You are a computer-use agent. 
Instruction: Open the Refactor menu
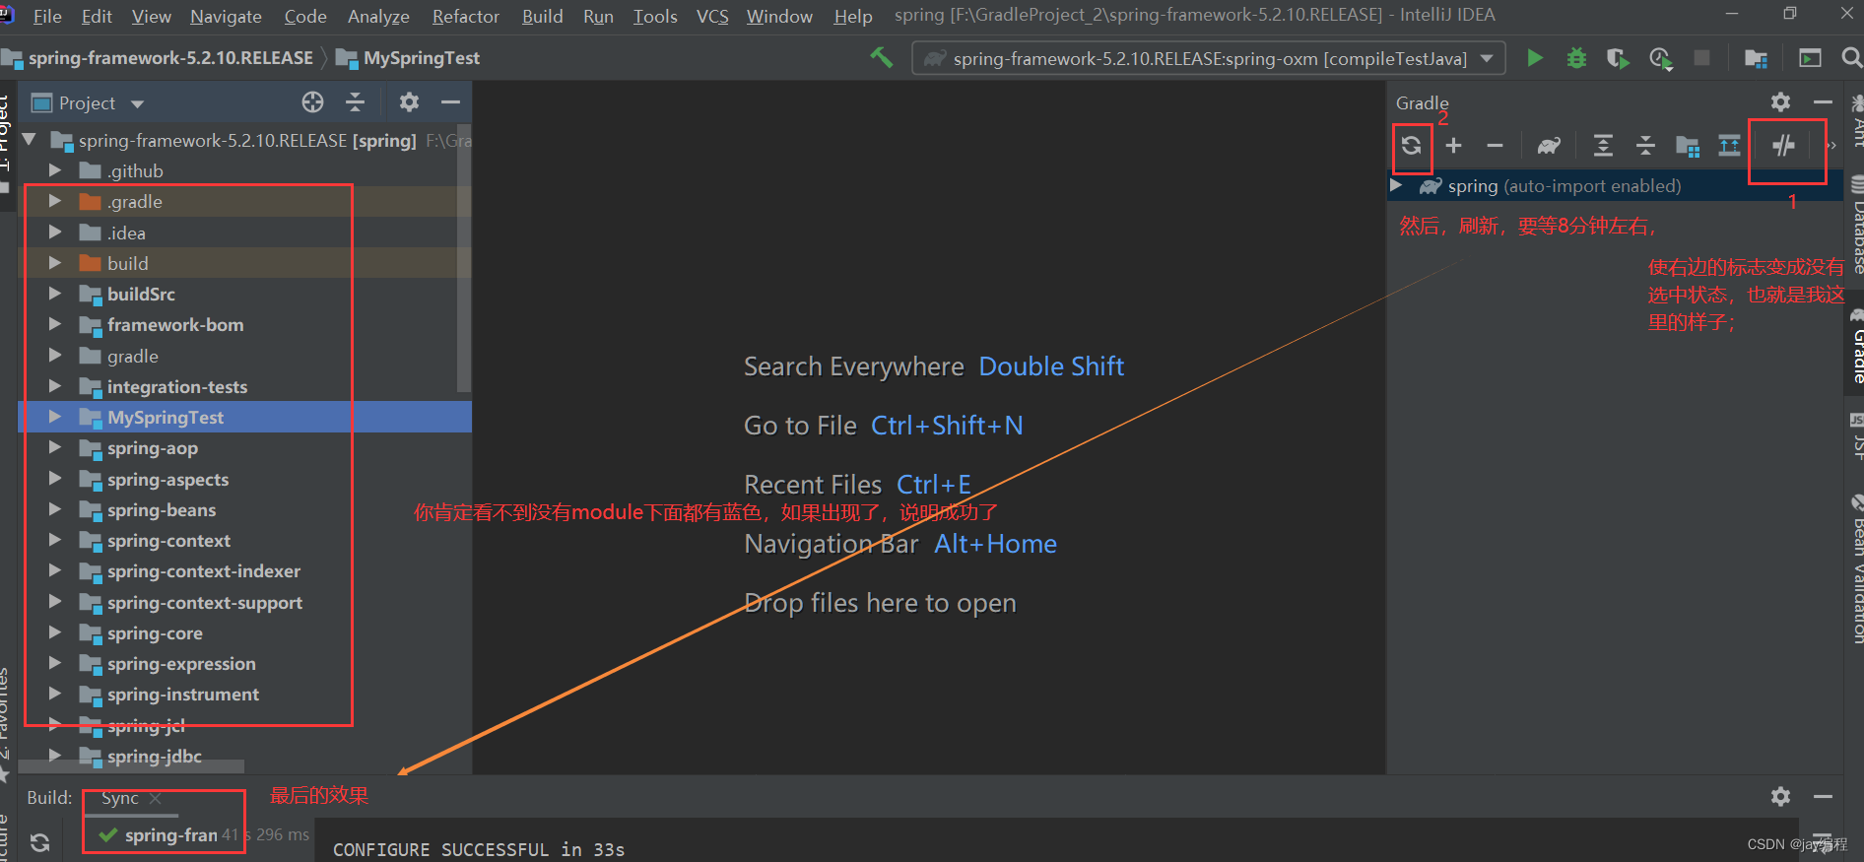point(465,16)
